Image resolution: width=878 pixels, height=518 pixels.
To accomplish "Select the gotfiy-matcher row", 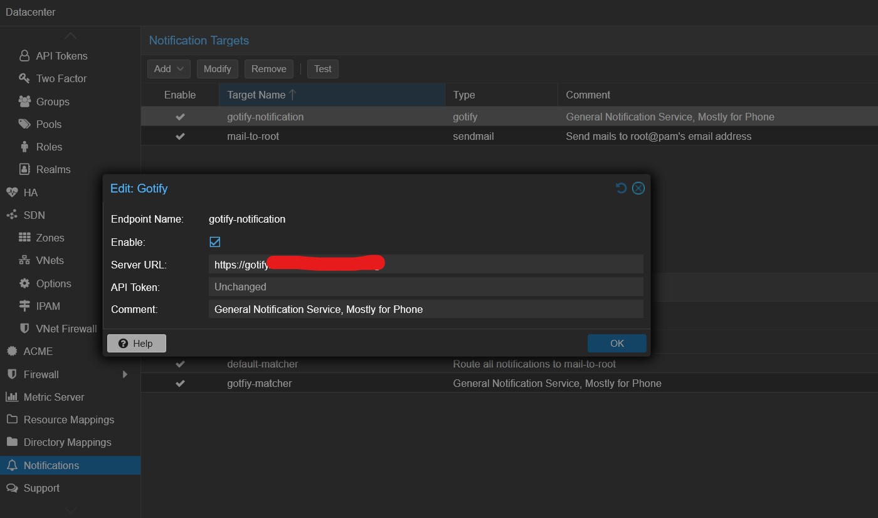I will point(509,383).
